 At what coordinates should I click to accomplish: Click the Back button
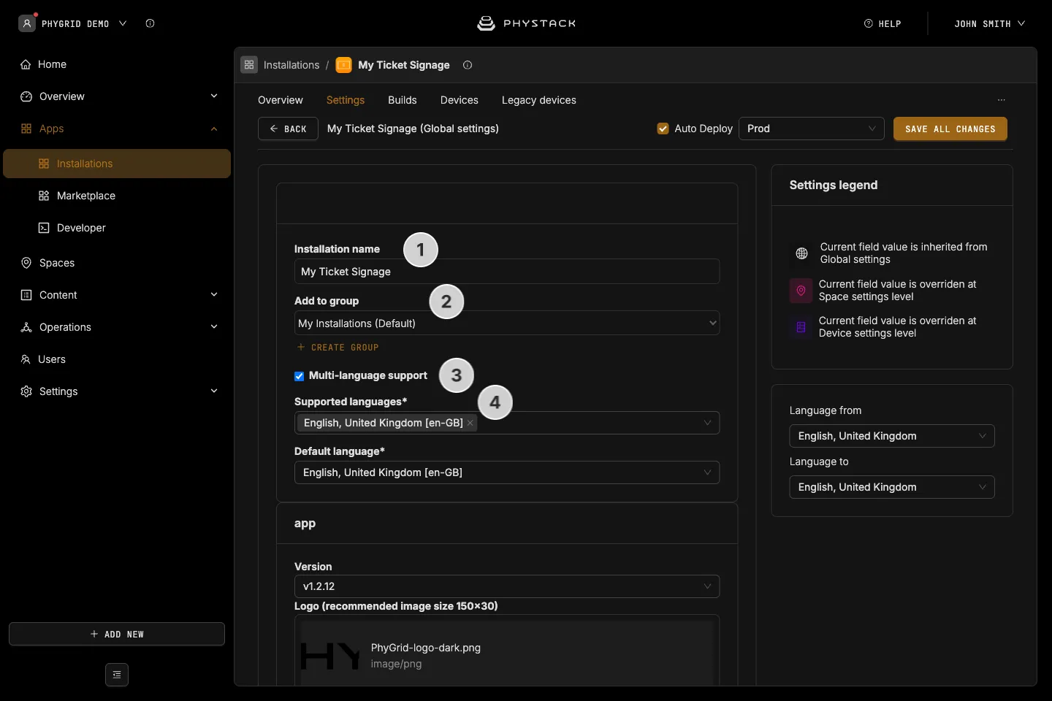point(288,129)
